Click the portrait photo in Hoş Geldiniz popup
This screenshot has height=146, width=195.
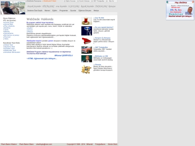tap(189, 11)
